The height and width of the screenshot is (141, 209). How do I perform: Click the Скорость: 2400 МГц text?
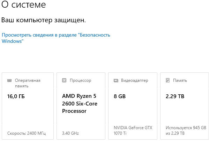[x=27, y=133]
